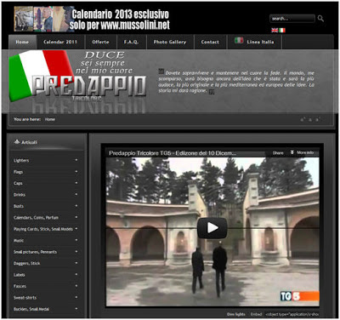Click the Calendario 2013 banner thumbnails

(44, 19)
